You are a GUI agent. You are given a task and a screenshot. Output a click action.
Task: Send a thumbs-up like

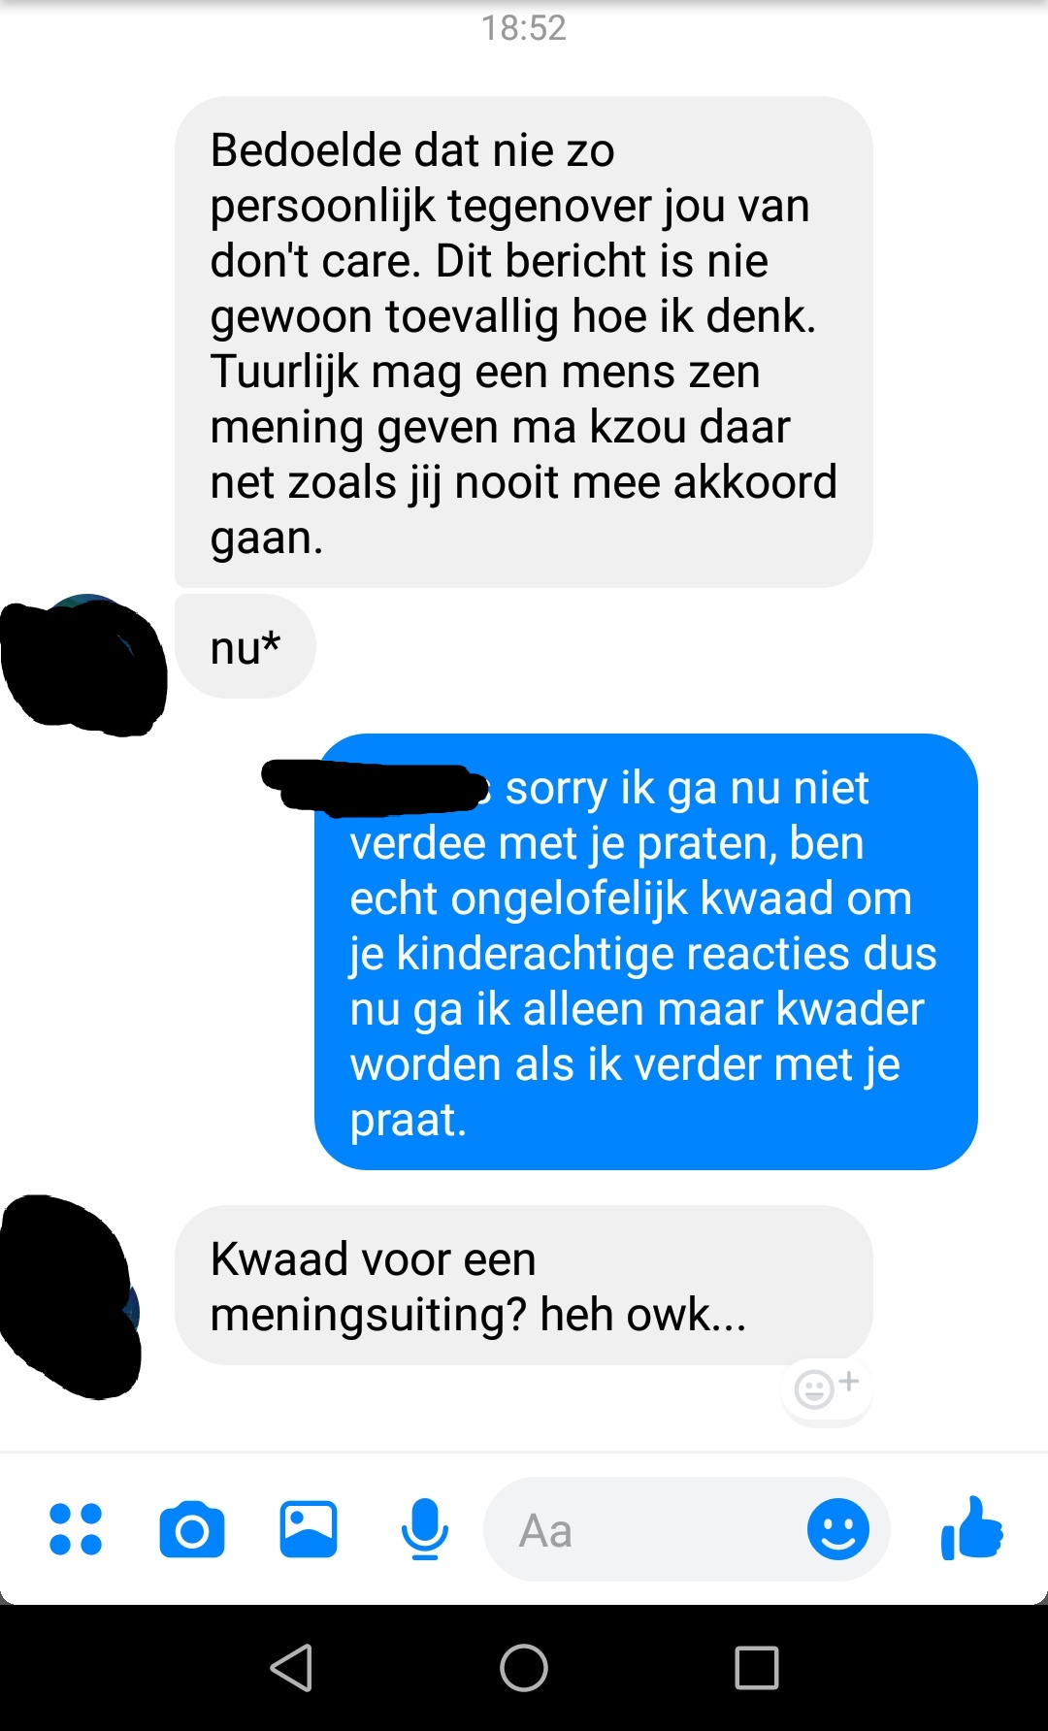pyautogui.click(x=971, y=1528)
